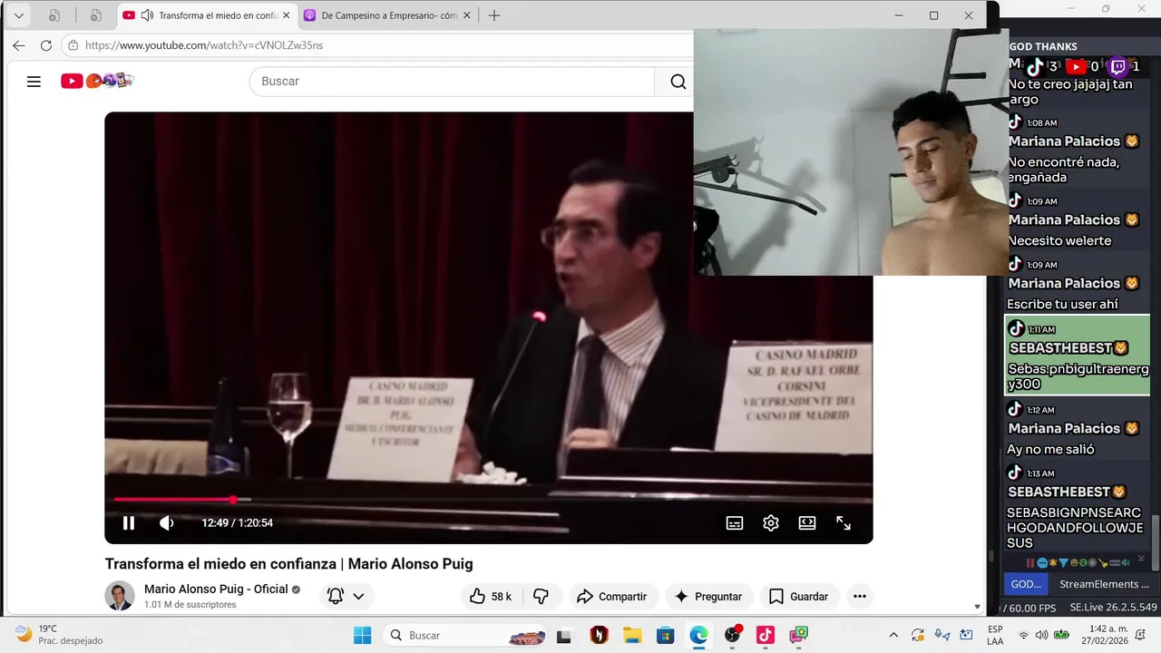Save video with Guardar button
The height and width of the screenshot is (653, 1161).
tap(799, 596)
